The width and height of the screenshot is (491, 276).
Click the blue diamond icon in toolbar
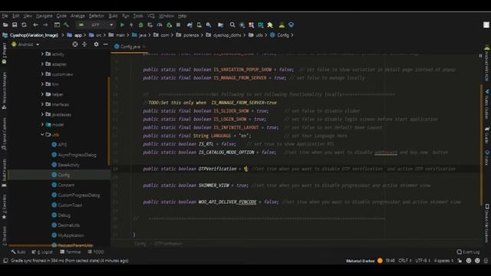(x=292, y=25)
